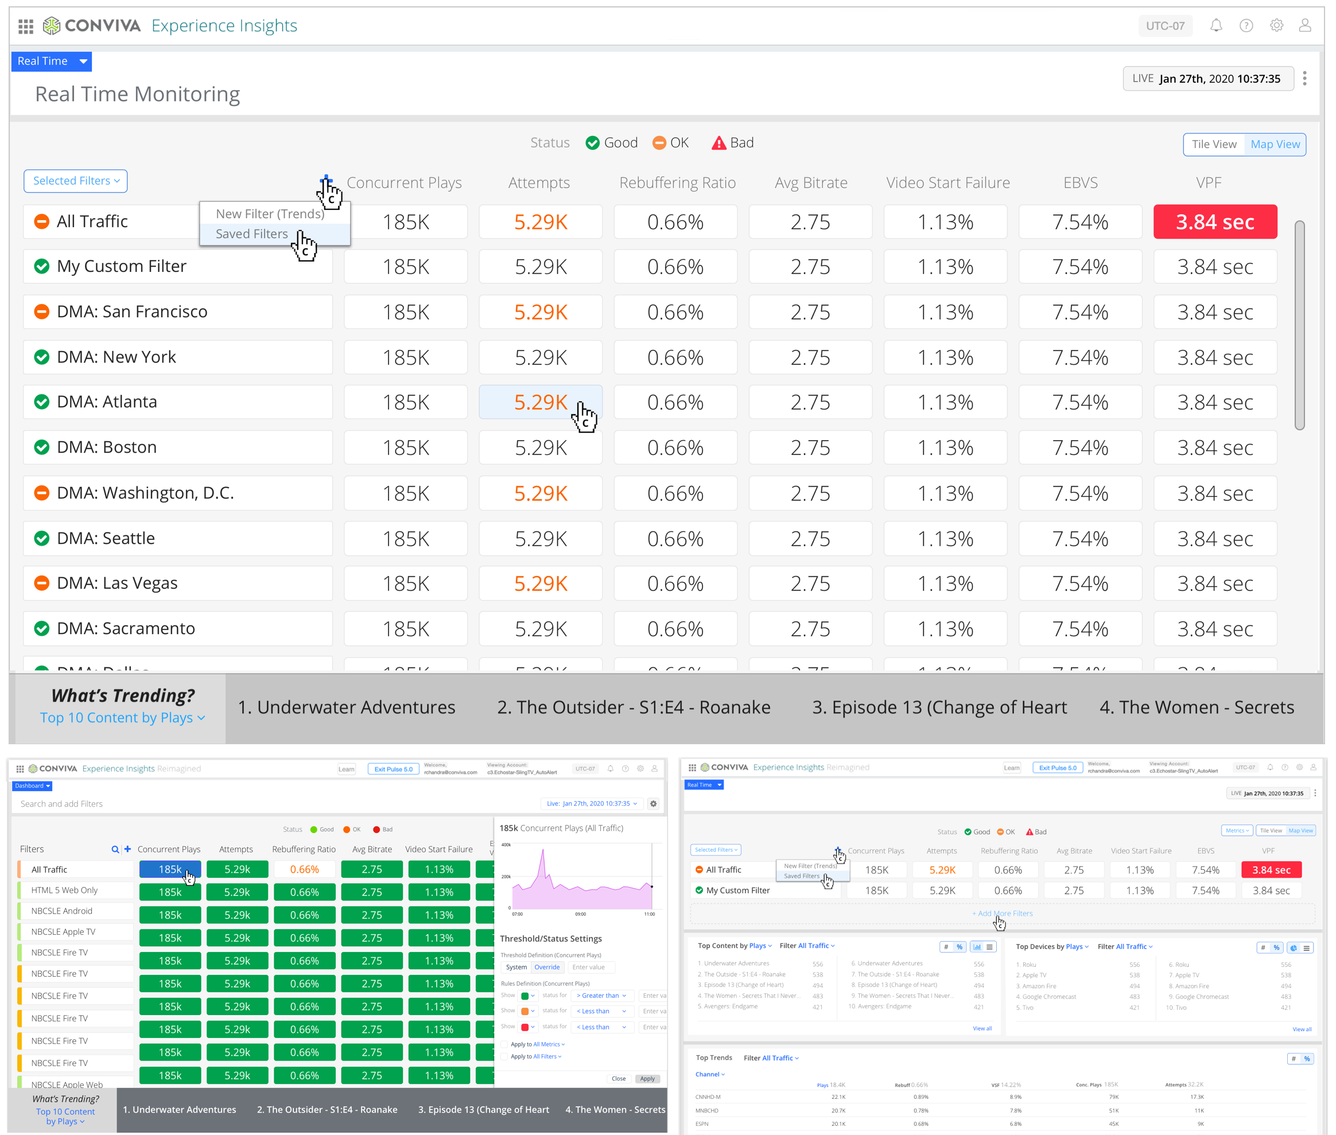This screenshot has width=1336, height=1135.
Task: Open the help icon in the Real Time Monitoring panel
Action: (1246, 26)
